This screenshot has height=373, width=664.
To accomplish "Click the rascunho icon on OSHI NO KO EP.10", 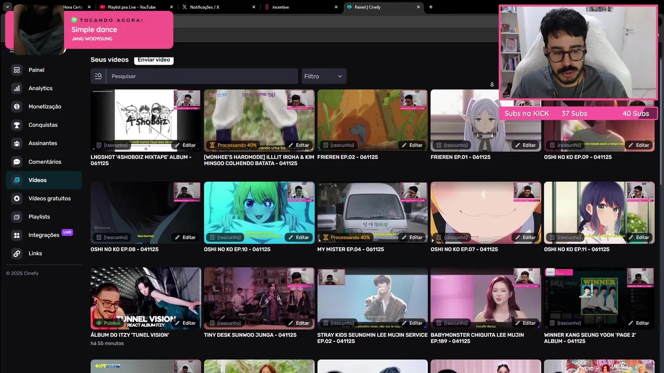I will (212, 237).
